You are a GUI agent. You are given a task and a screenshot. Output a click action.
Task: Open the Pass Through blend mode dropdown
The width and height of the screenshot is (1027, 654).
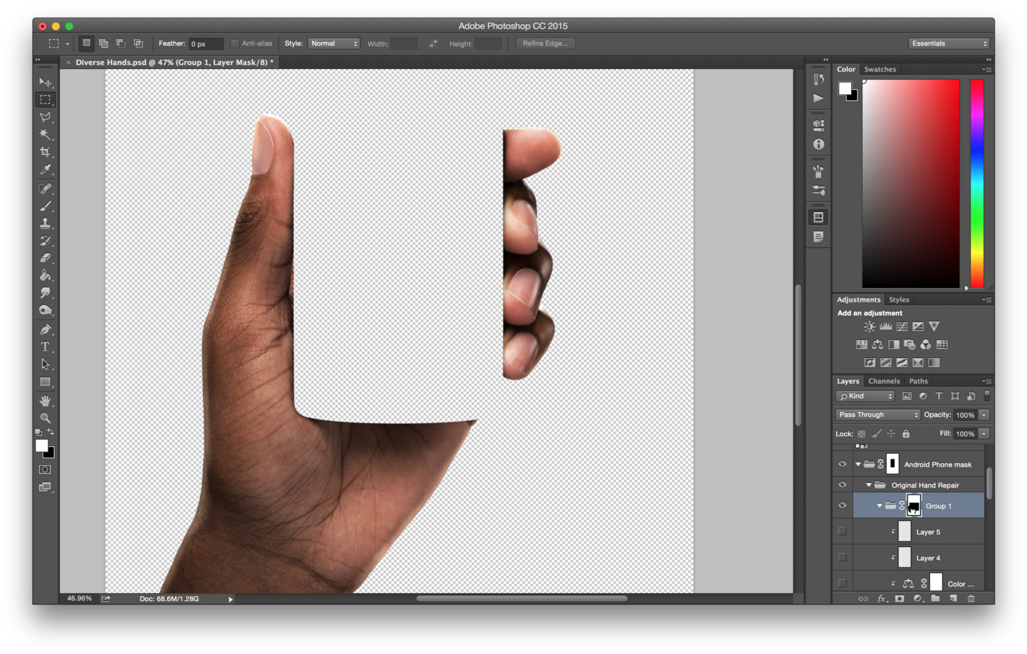point(877,415)
